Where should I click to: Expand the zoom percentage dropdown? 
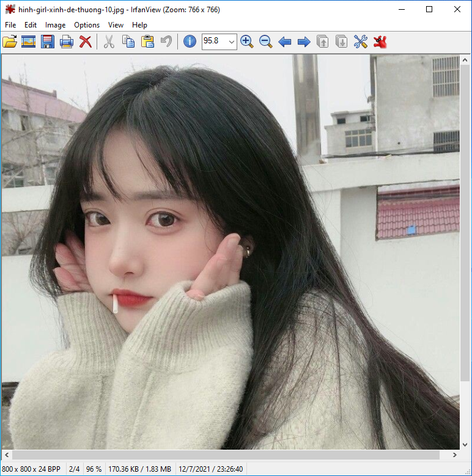[x=231, y=42]
